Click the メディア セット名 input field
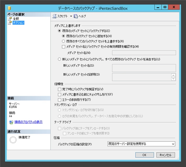The image size is (186, 167). 144,53
